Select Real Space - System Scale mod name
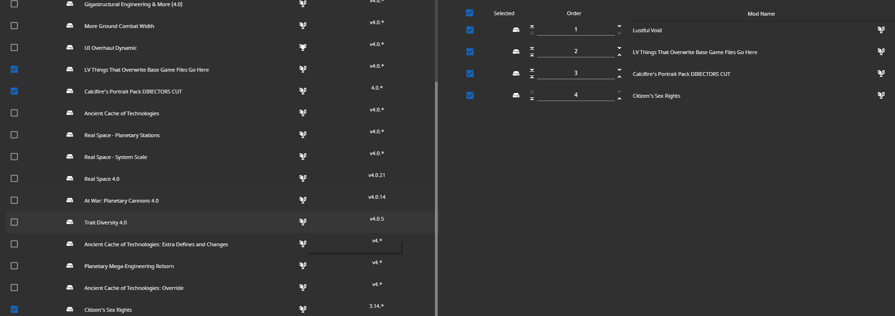The image size is (895, 316). [115, 157]
